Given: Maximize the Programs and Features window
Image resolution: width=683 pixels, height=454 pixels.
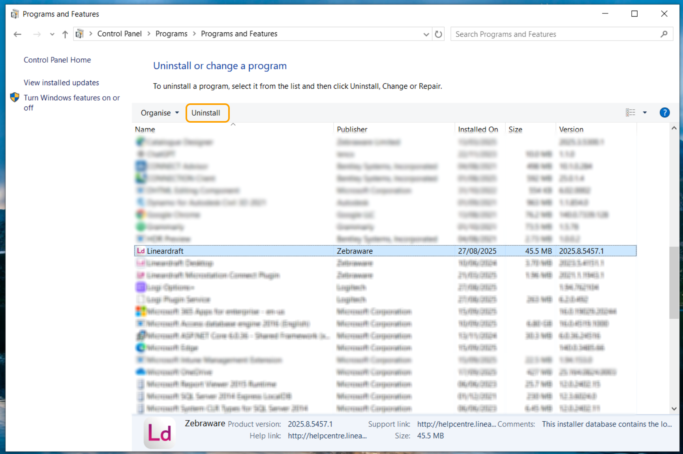Looking at the screenshot, I should (634, 14).
